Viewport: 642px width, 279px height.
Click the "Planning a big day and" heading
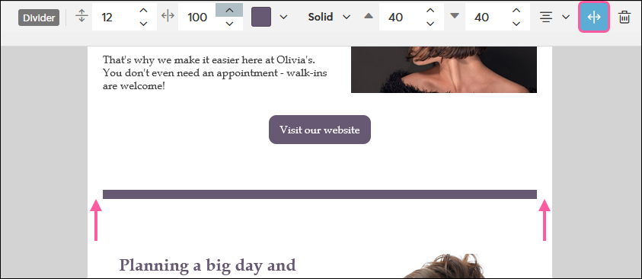(207, 265)
